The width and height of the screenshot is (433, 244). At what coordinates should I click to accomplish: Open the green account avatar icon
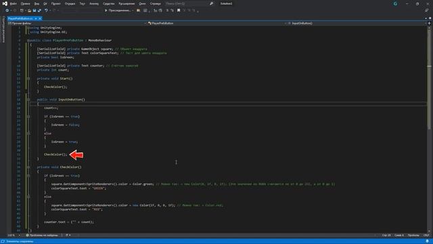click(395, 3)
